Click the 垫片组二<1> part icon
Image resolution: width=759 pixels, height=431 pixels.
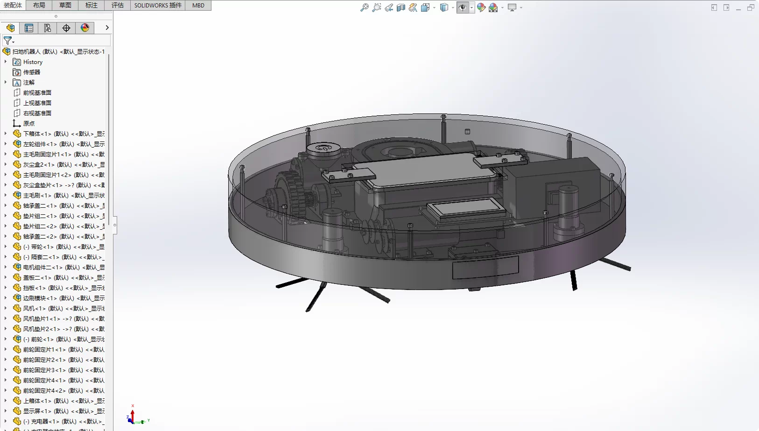coord(17,216)
